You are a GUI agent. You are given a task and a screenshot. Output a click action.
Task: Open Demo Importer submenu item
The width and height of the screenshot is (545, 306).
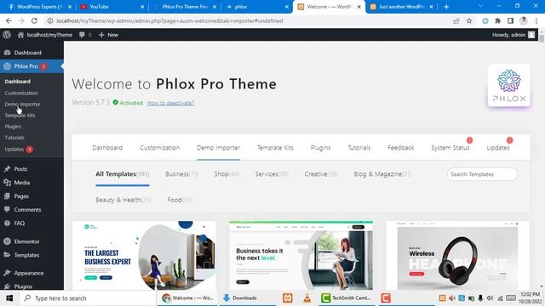22,104
